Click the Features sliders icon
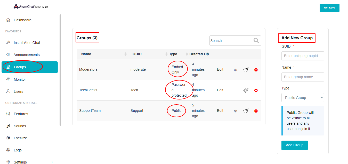 [x=8, y=114]
